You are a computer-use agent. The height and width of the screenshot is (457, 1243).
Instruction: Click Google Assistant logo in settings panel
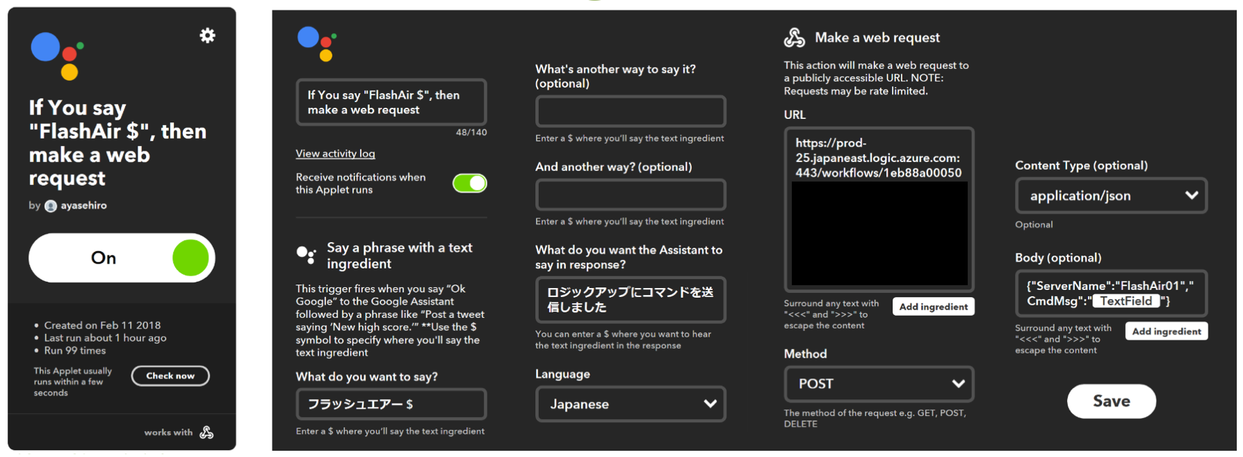[x=317, y=44]
